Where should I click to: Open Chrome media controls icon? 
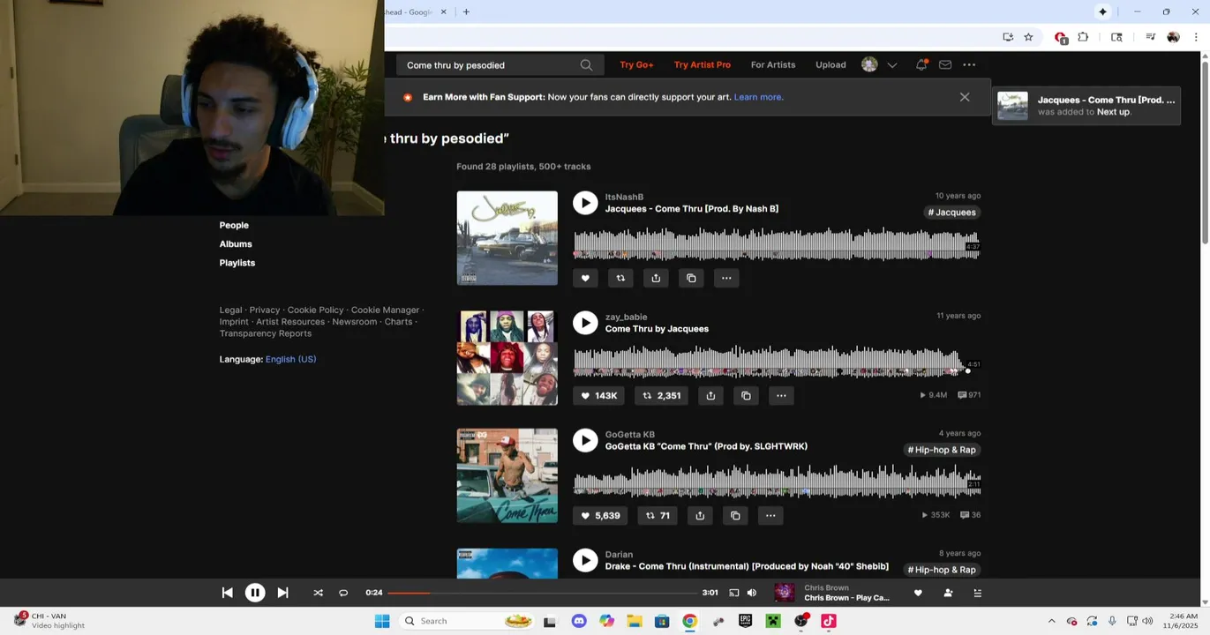1150,37
